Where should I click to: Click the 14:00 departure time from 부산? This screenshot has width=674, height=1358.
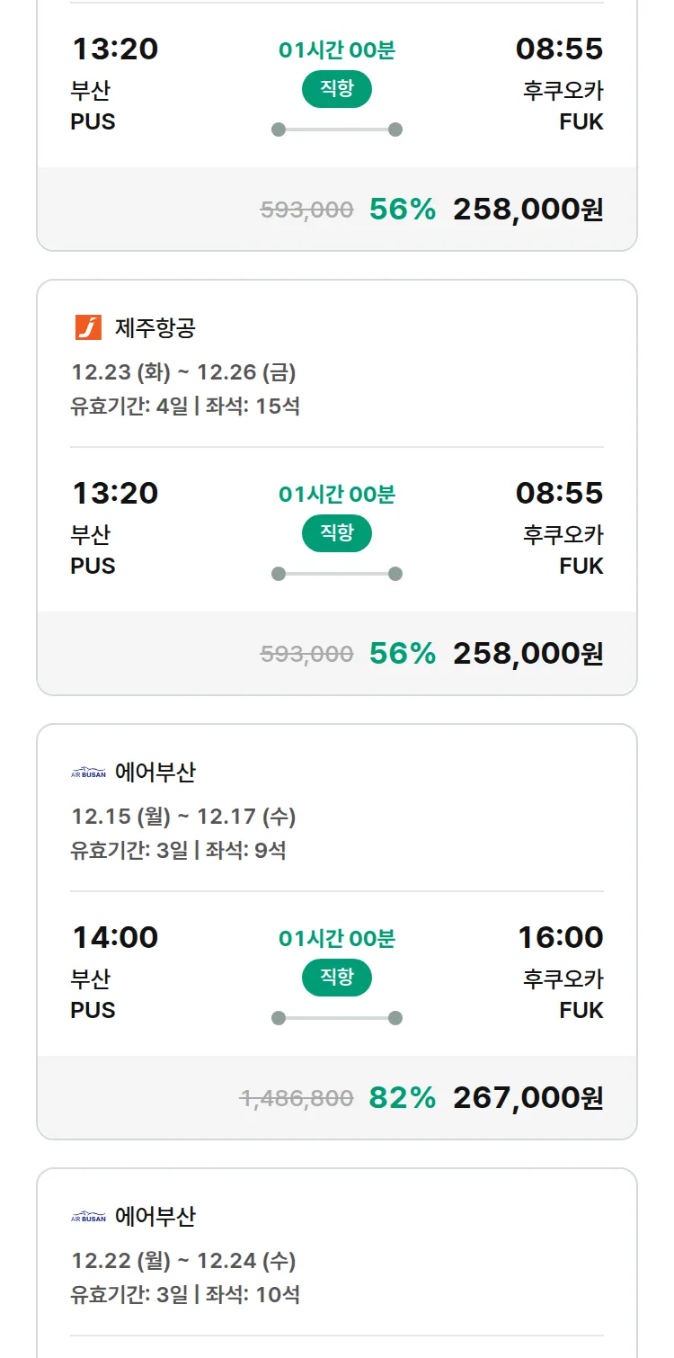(115, 937)
